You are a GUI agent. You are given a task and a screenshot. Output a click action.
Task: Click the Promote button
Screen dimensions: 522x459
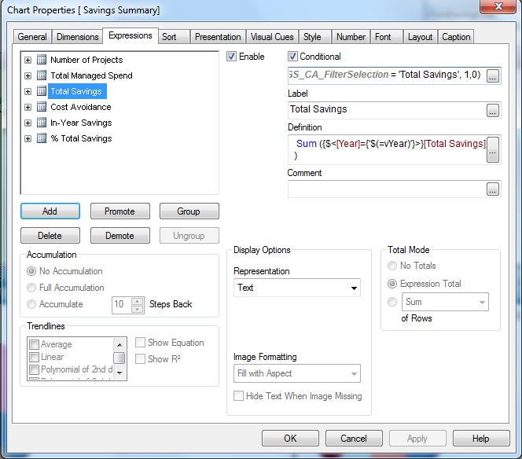tap(119, 211)
